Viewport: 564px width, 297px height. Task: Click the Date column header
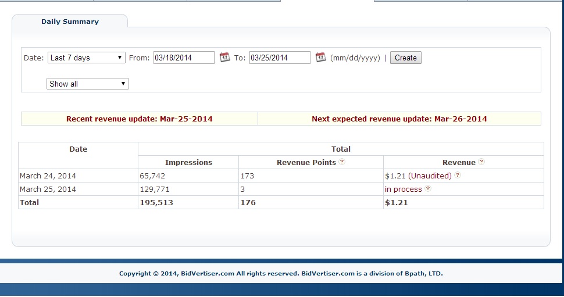78,149
